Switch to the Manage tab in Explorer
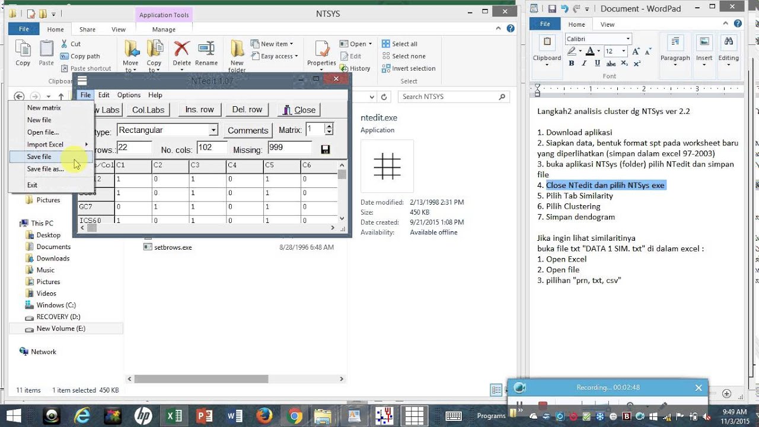759x427 pixels. [x=164, y=30]
